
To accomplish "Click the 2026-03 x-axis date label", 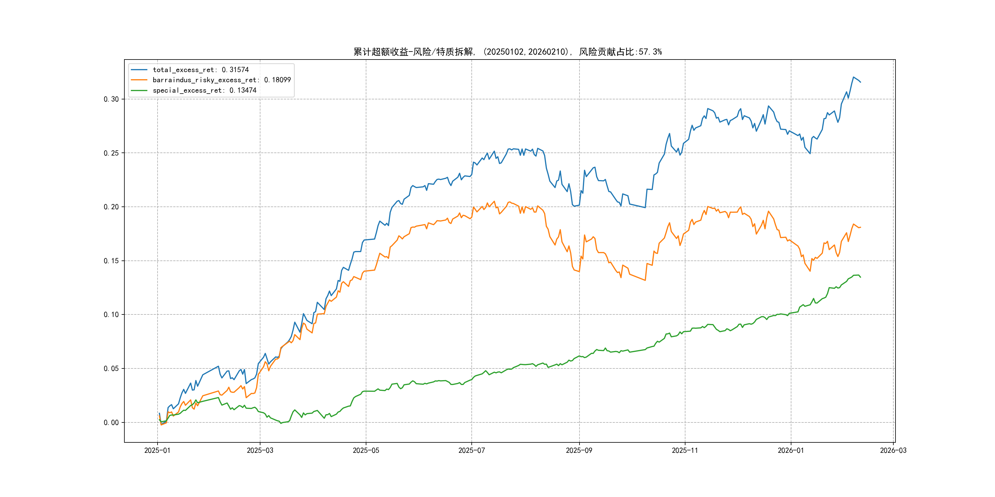I will pos(893,450).
